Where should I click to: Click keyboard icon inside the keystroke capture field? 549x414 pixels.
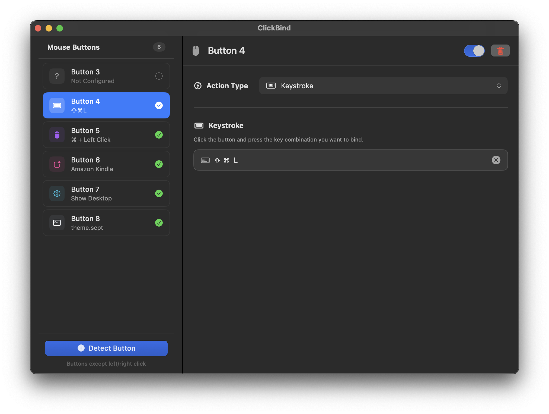pos(205,160)
